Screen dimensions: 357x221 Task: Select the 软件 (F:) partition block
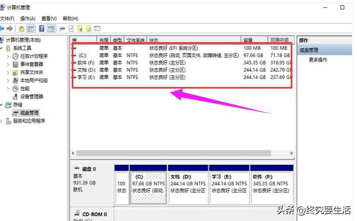coord(272,184)
